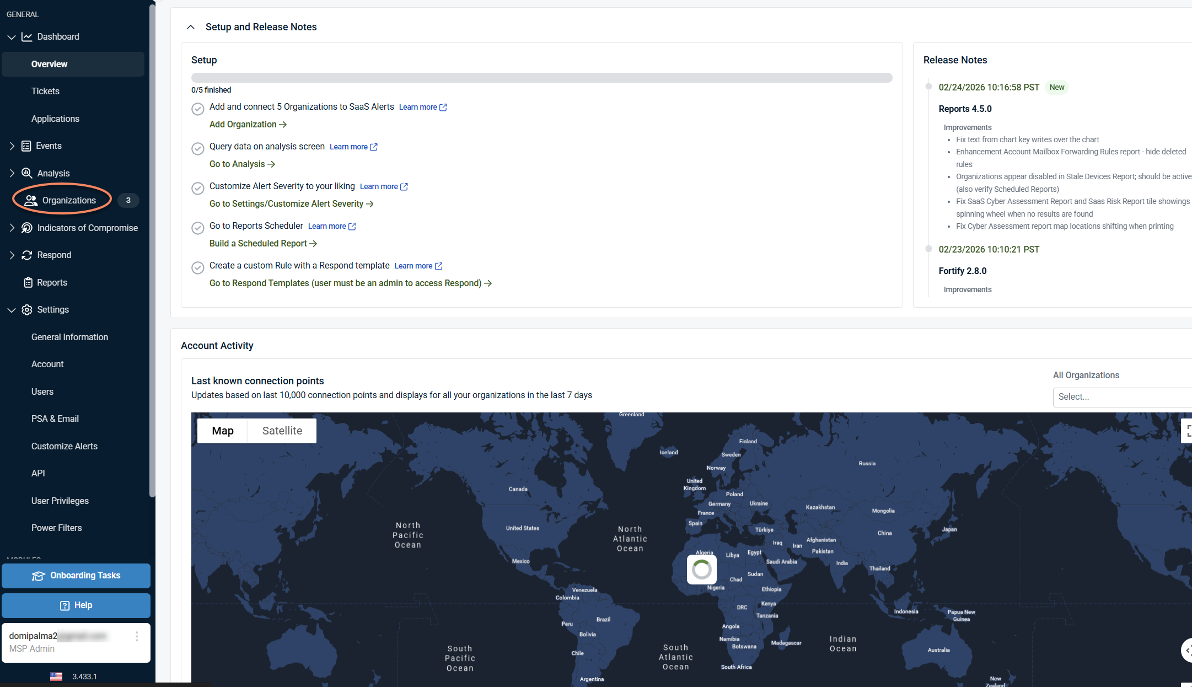Viewport: 1192px width, 687px height.
Task: Click the Setup progress bar
Action: (541, 78)
